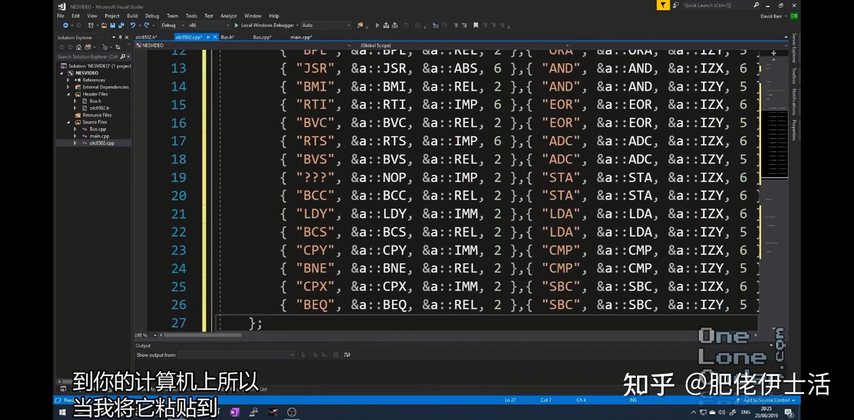
Task: Click Solution Explorer switch views icon
Action: point(87,47)
